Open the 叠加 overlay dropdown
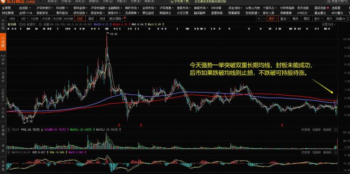Viewport: 350px width, 174px height. pyautogui.click(x=285, y=18)
